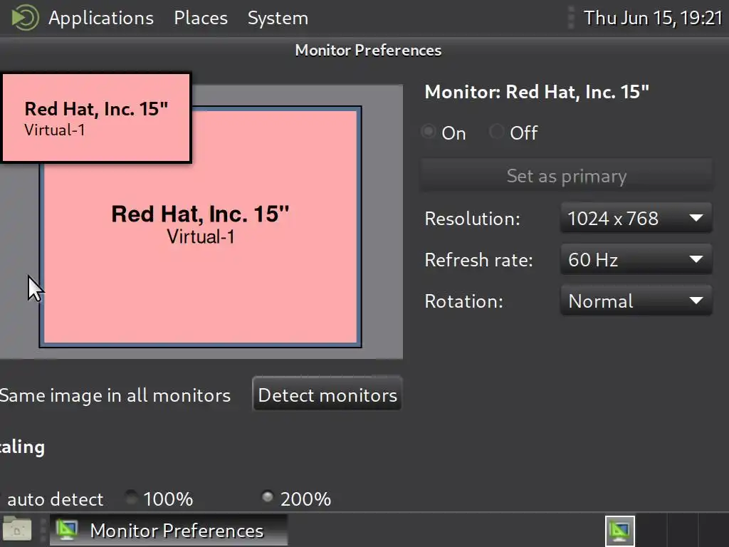Click the Rotation: label

click(464, 301)
